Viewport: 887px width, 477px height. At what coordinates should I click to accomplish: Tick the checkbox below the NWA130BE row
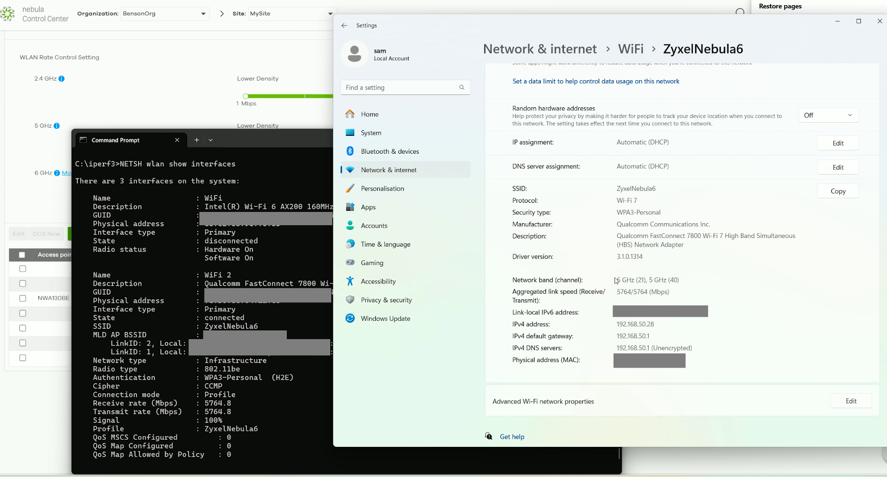coord(22,313)
